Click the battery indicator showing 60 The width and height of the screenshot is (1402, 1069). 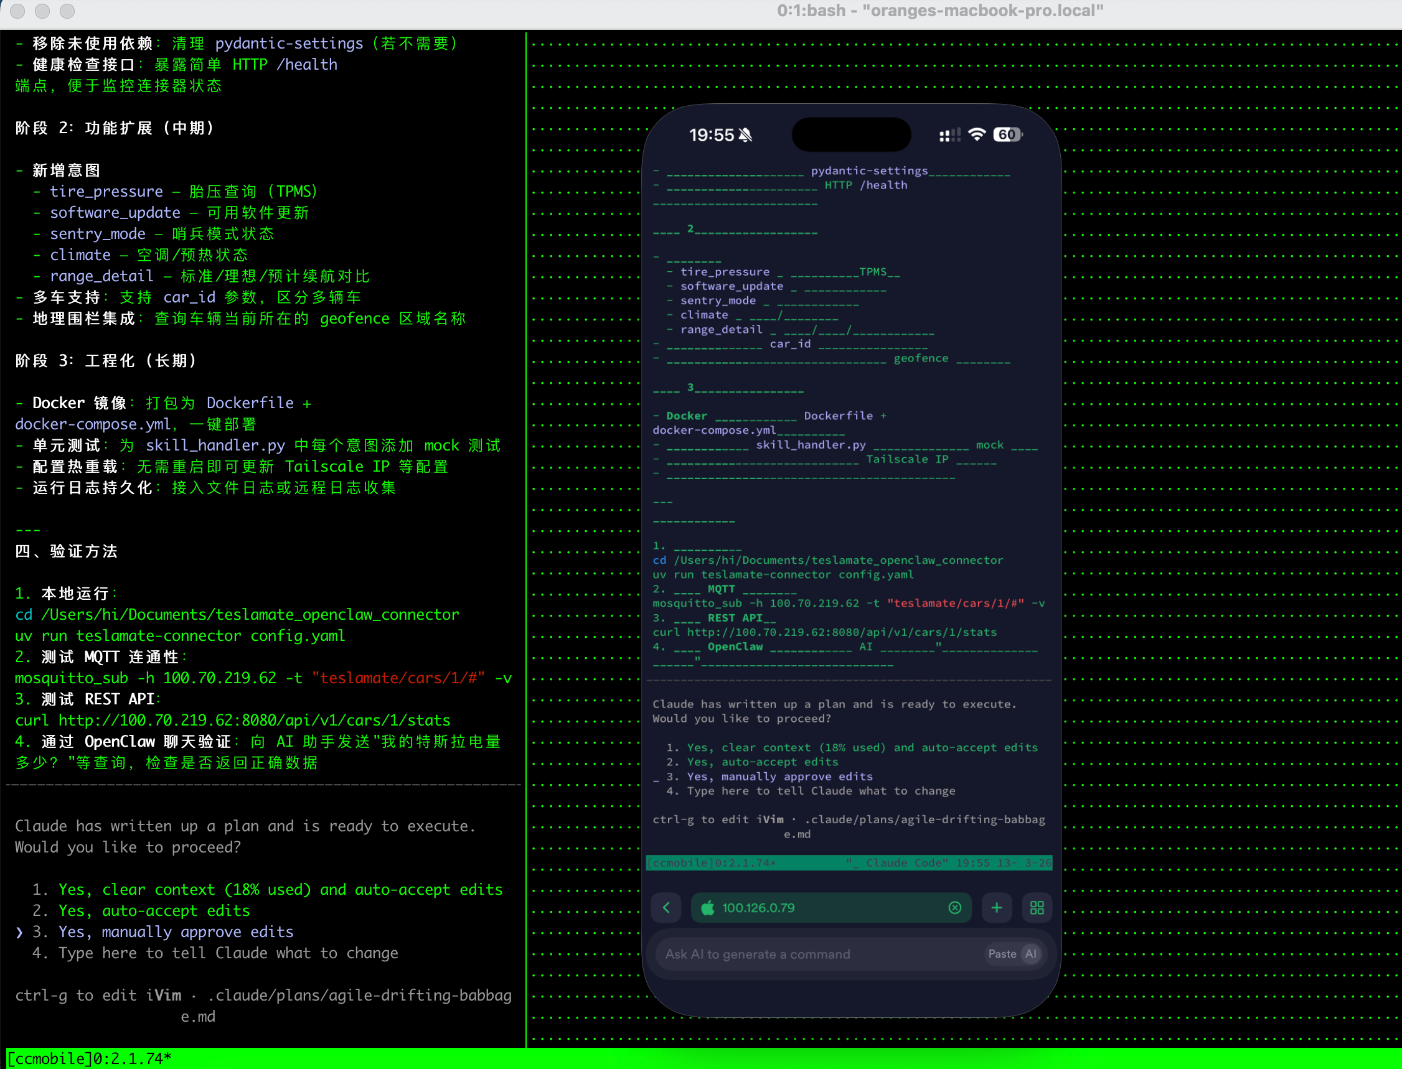point(1007,134)
